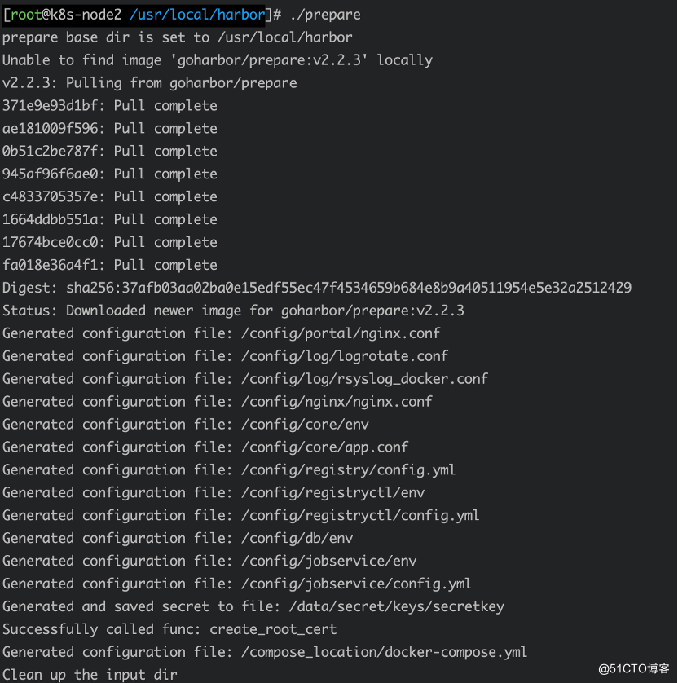Click the /config/log/logrotate.conf path
Viewport: 678px width, 683px height.
(x=345, y=356)
